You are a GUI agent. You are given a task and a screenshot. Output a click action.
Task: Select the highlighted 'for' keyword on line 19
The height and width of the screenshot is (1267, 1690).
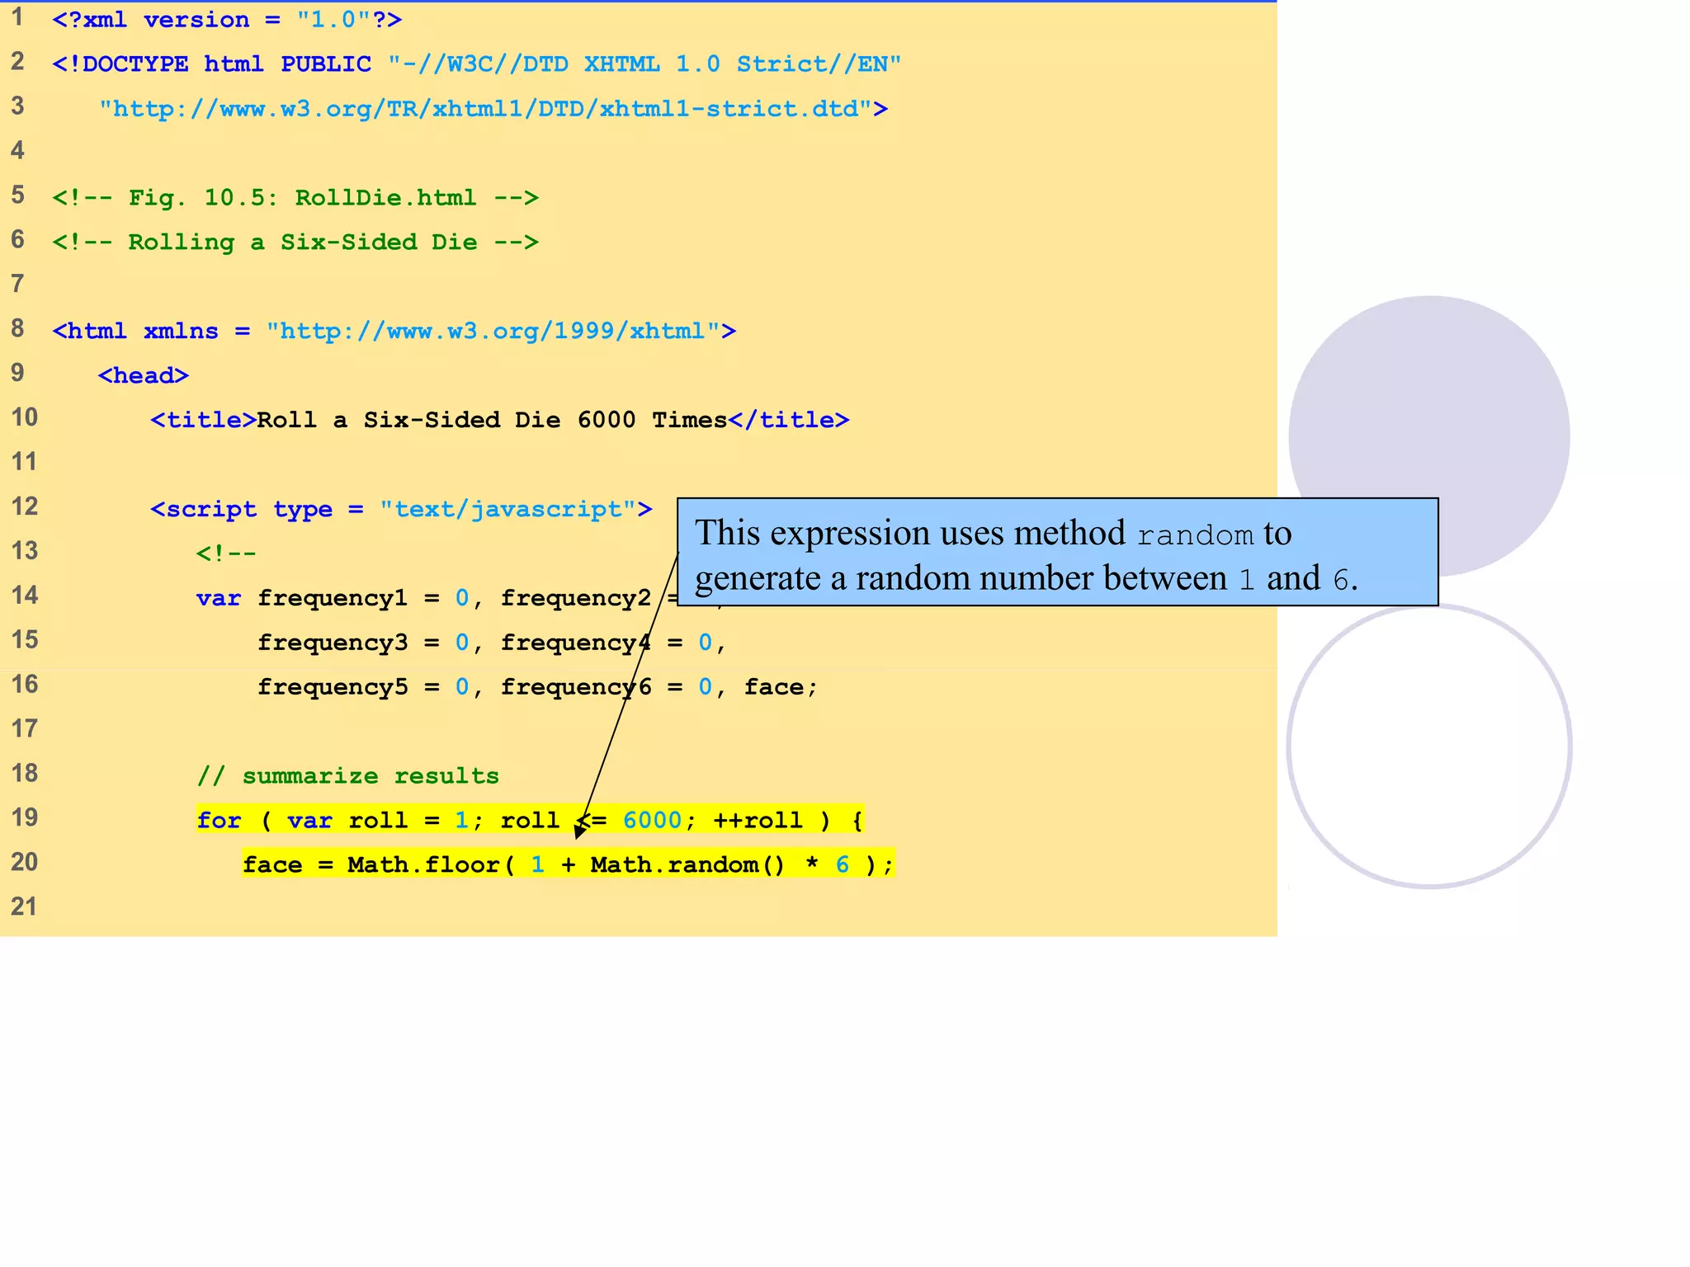click(x=219, y=820)
